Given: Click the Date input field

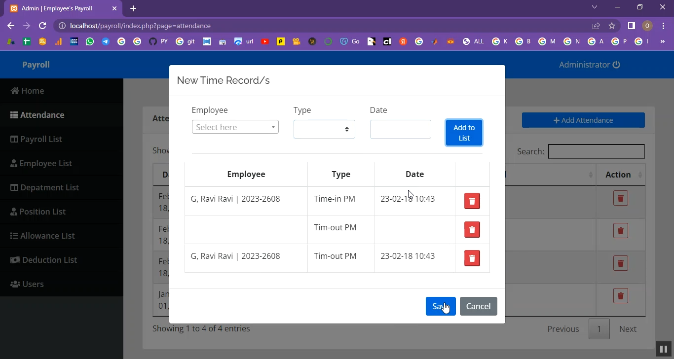Looking at the screenshot, I should 400,129.
